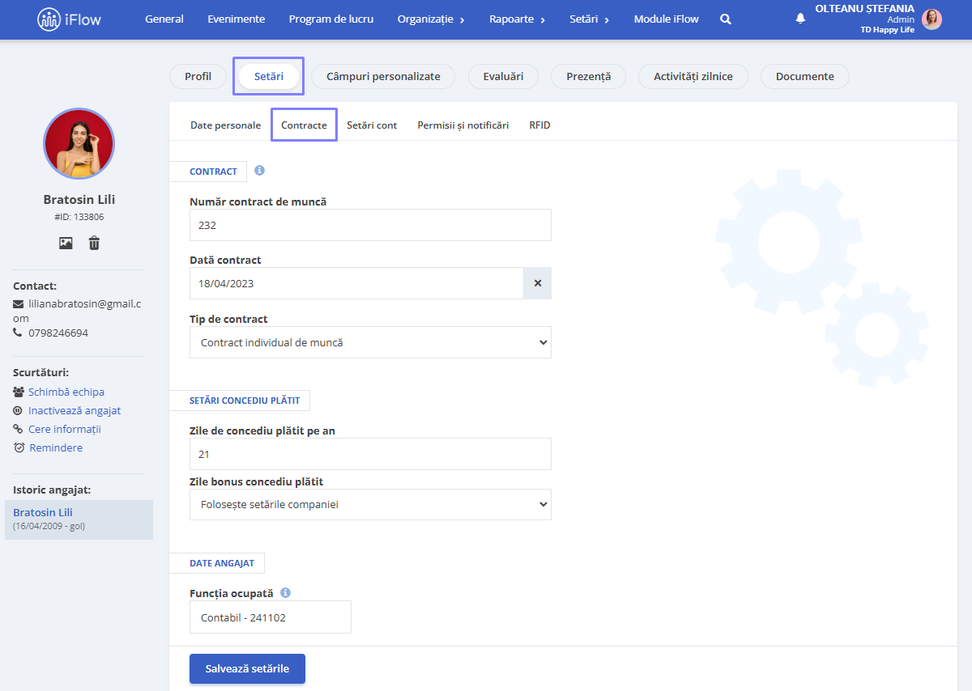Open Zile bonus concediu plătit dropdown

pos(370,504)
